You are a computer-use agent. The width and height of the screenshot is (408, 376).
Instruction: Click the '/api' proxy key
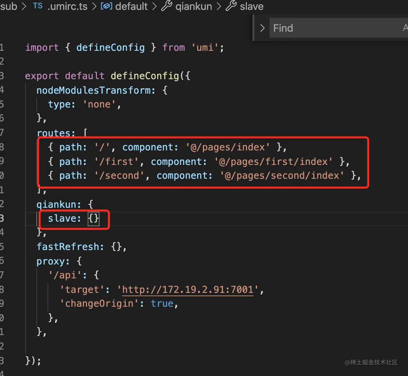point(65,275)
